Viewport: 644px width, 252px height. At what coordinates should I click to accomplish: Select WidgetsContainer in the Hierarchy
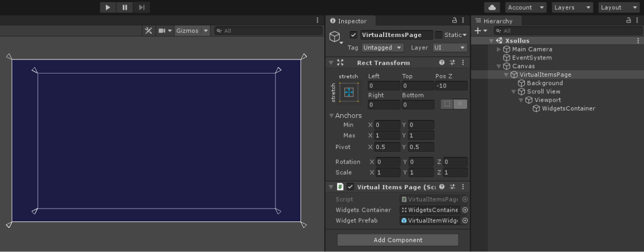coord(568,109)
